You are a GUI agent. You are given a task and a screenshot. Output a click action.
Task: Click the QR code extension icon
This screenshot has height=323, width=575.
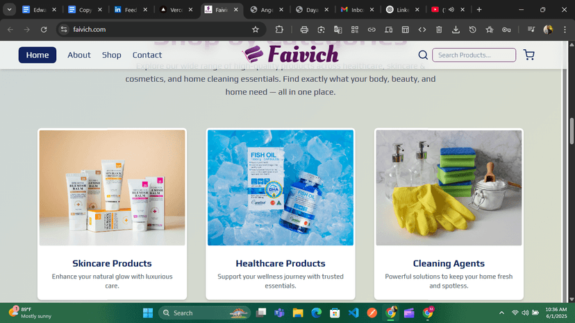(x=355, y=30)
